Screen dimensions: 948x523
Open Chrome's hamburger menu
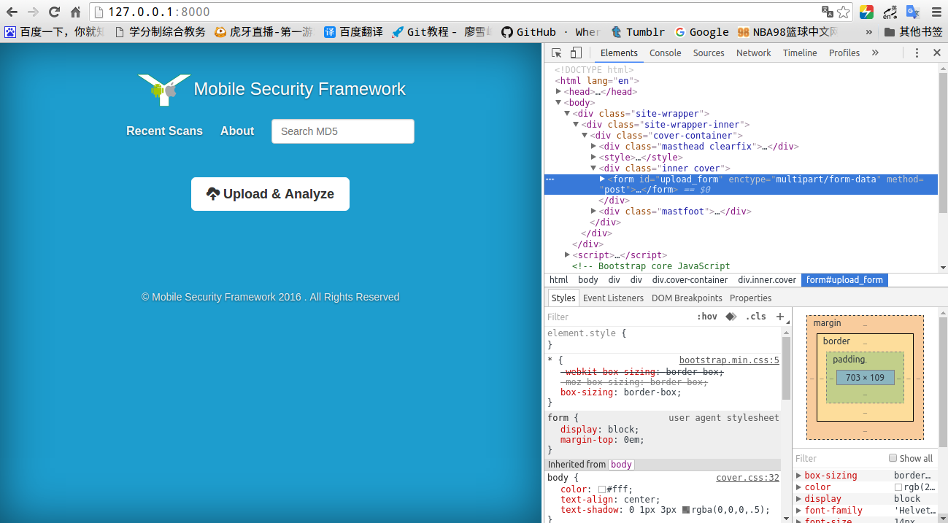(936, 12)
